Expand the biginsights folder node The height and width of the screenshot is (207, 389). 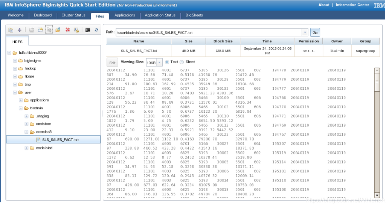click(x=15, y=61)
